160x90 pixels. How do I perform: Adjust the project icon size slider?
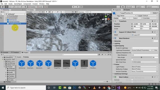coord(107,81)
